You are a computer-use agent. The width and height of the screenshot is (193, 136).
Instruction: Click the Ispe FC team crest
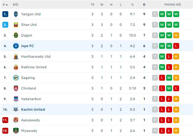pos(16,46)
